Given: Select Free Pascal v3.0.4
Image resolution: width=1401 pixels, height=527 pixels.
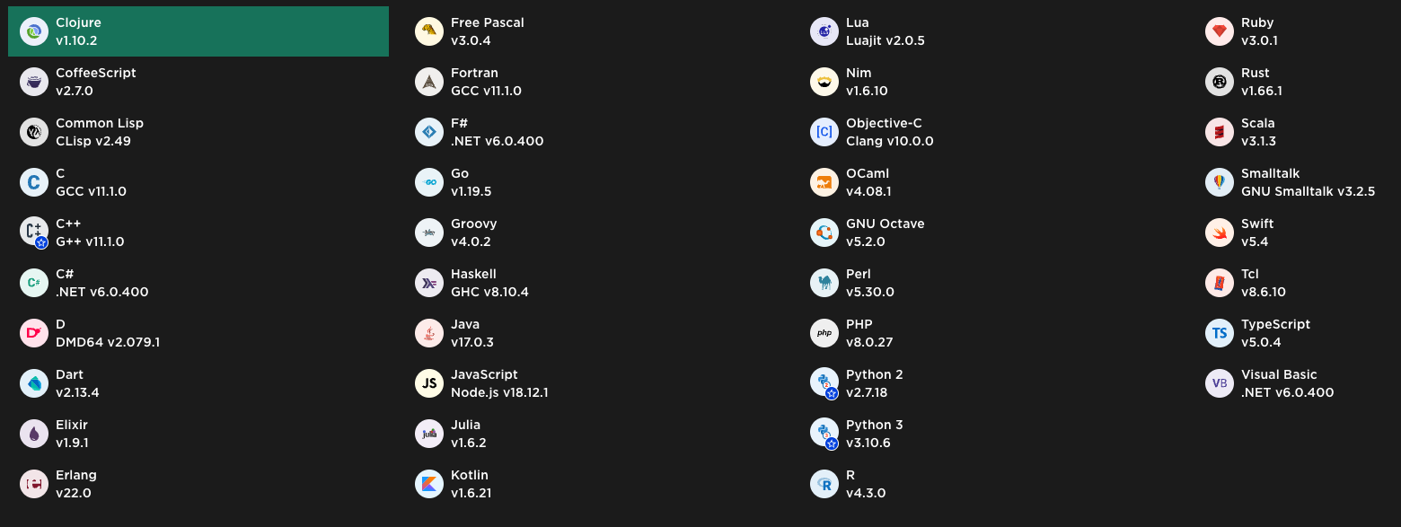Looking at the screenshot, I should [x=601, y=31].
